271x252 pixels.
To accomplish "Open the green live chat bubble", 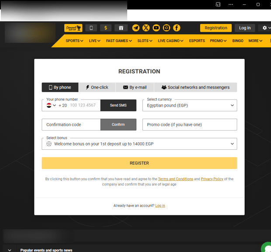I will point(267,247).
